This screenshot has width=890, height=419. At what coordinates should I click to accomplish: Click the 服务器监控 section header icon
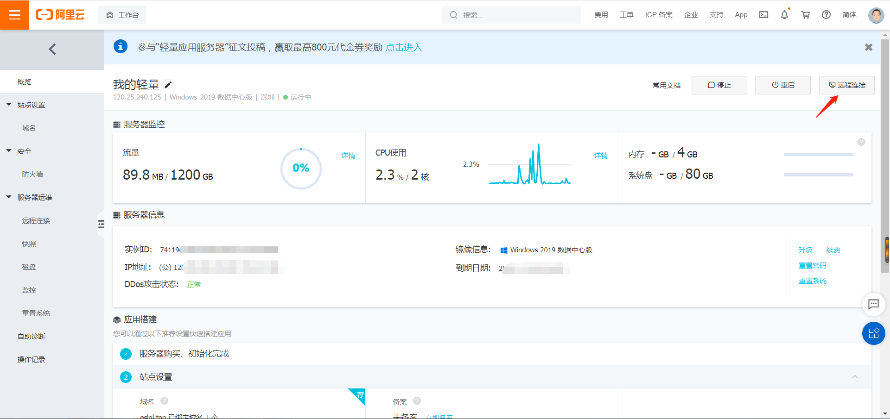click(x=117, y=125)
